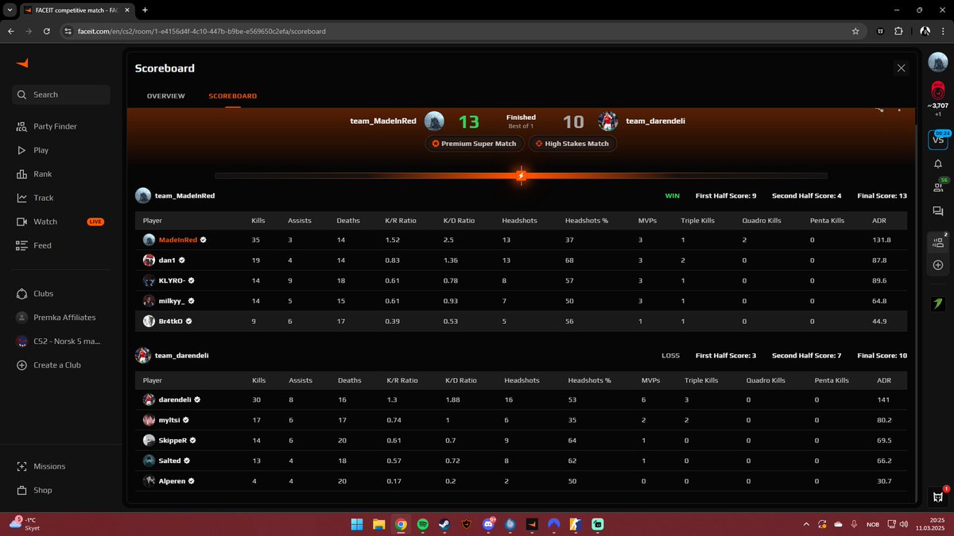
Task: Open the party members icon
Action: pyautogui.click(x=938, y=242)
